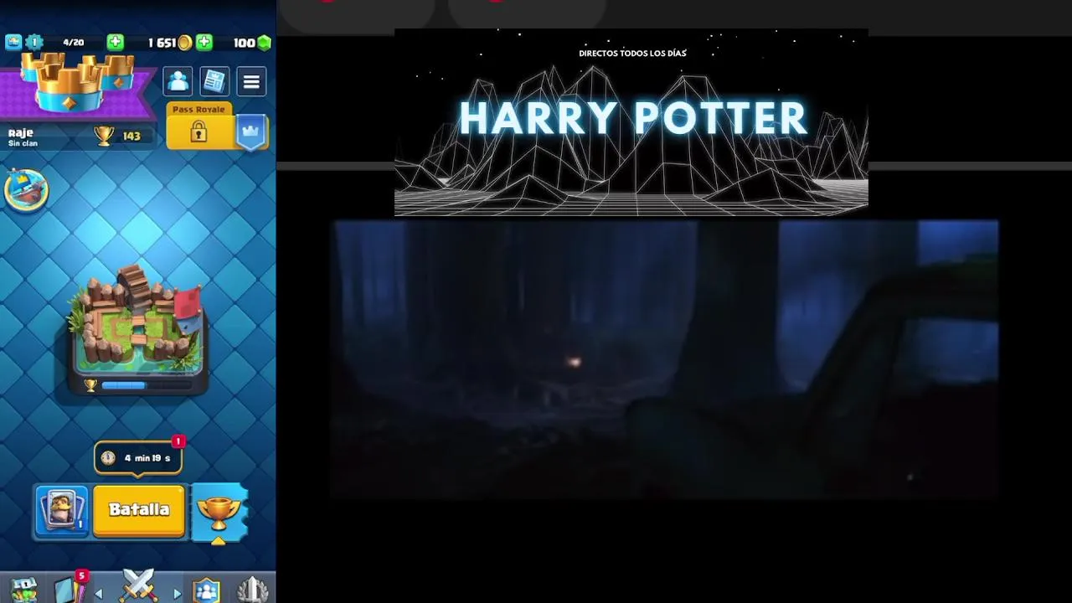This screenshot has height=603, width=1072.
Task: Tap the level 1 star badge
Action: 33,42
